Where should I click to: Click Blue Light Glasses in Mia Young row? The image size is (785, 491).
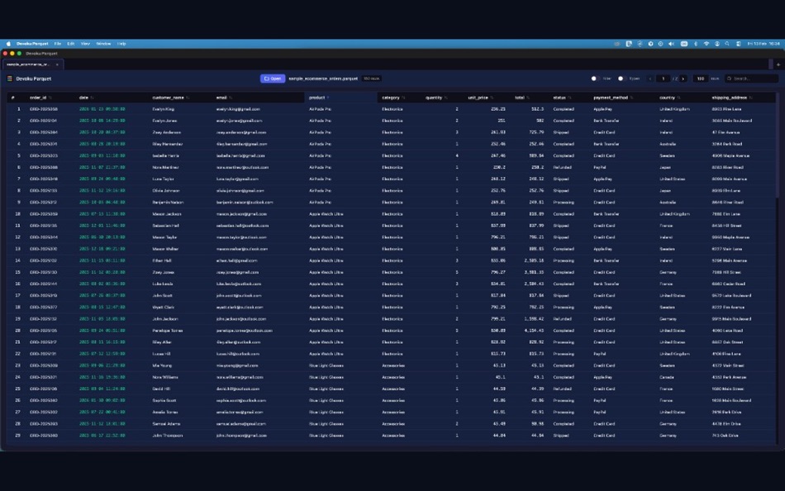pos(326,365)
